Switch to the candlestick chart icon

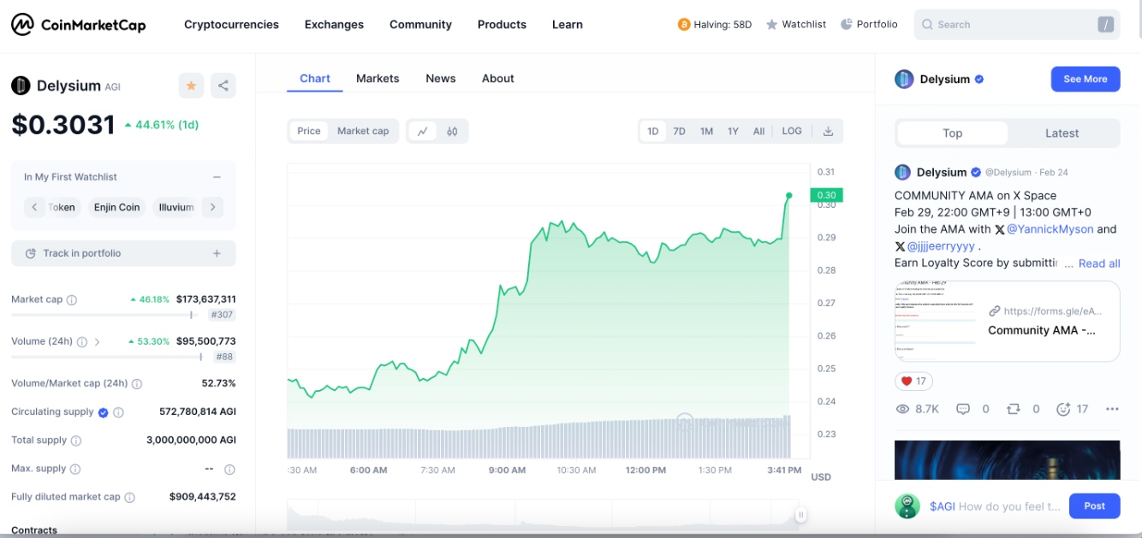(x=452, y=131)
